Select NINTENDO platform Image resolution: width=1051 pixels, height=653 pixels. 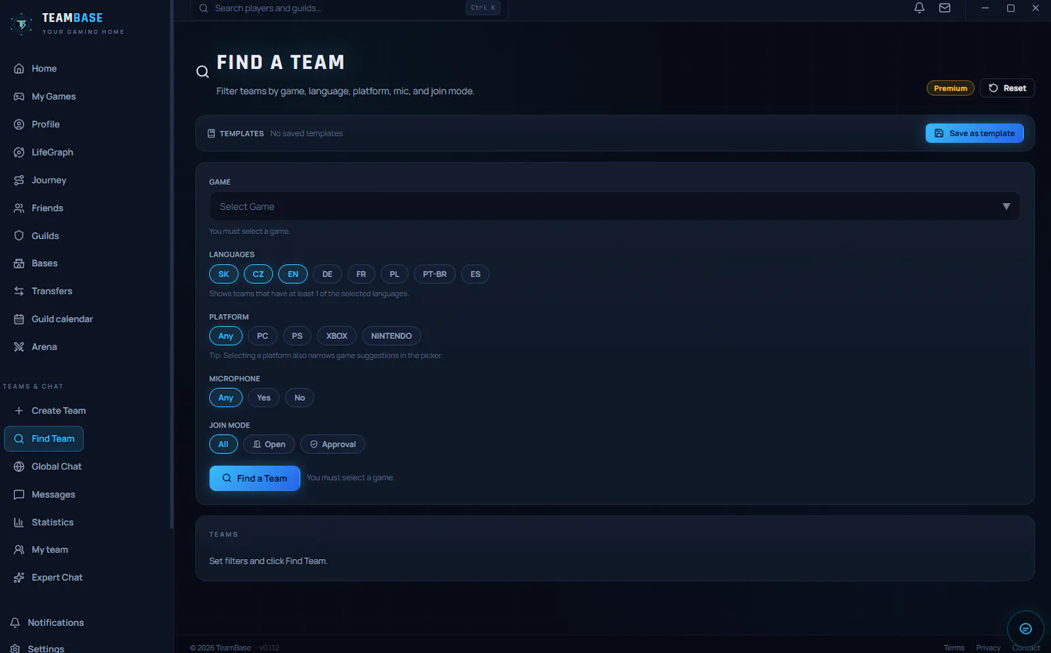point(391,336)
